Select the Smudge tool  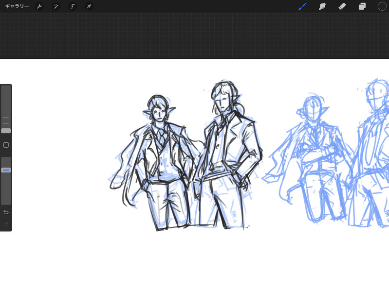coord(322,6)
